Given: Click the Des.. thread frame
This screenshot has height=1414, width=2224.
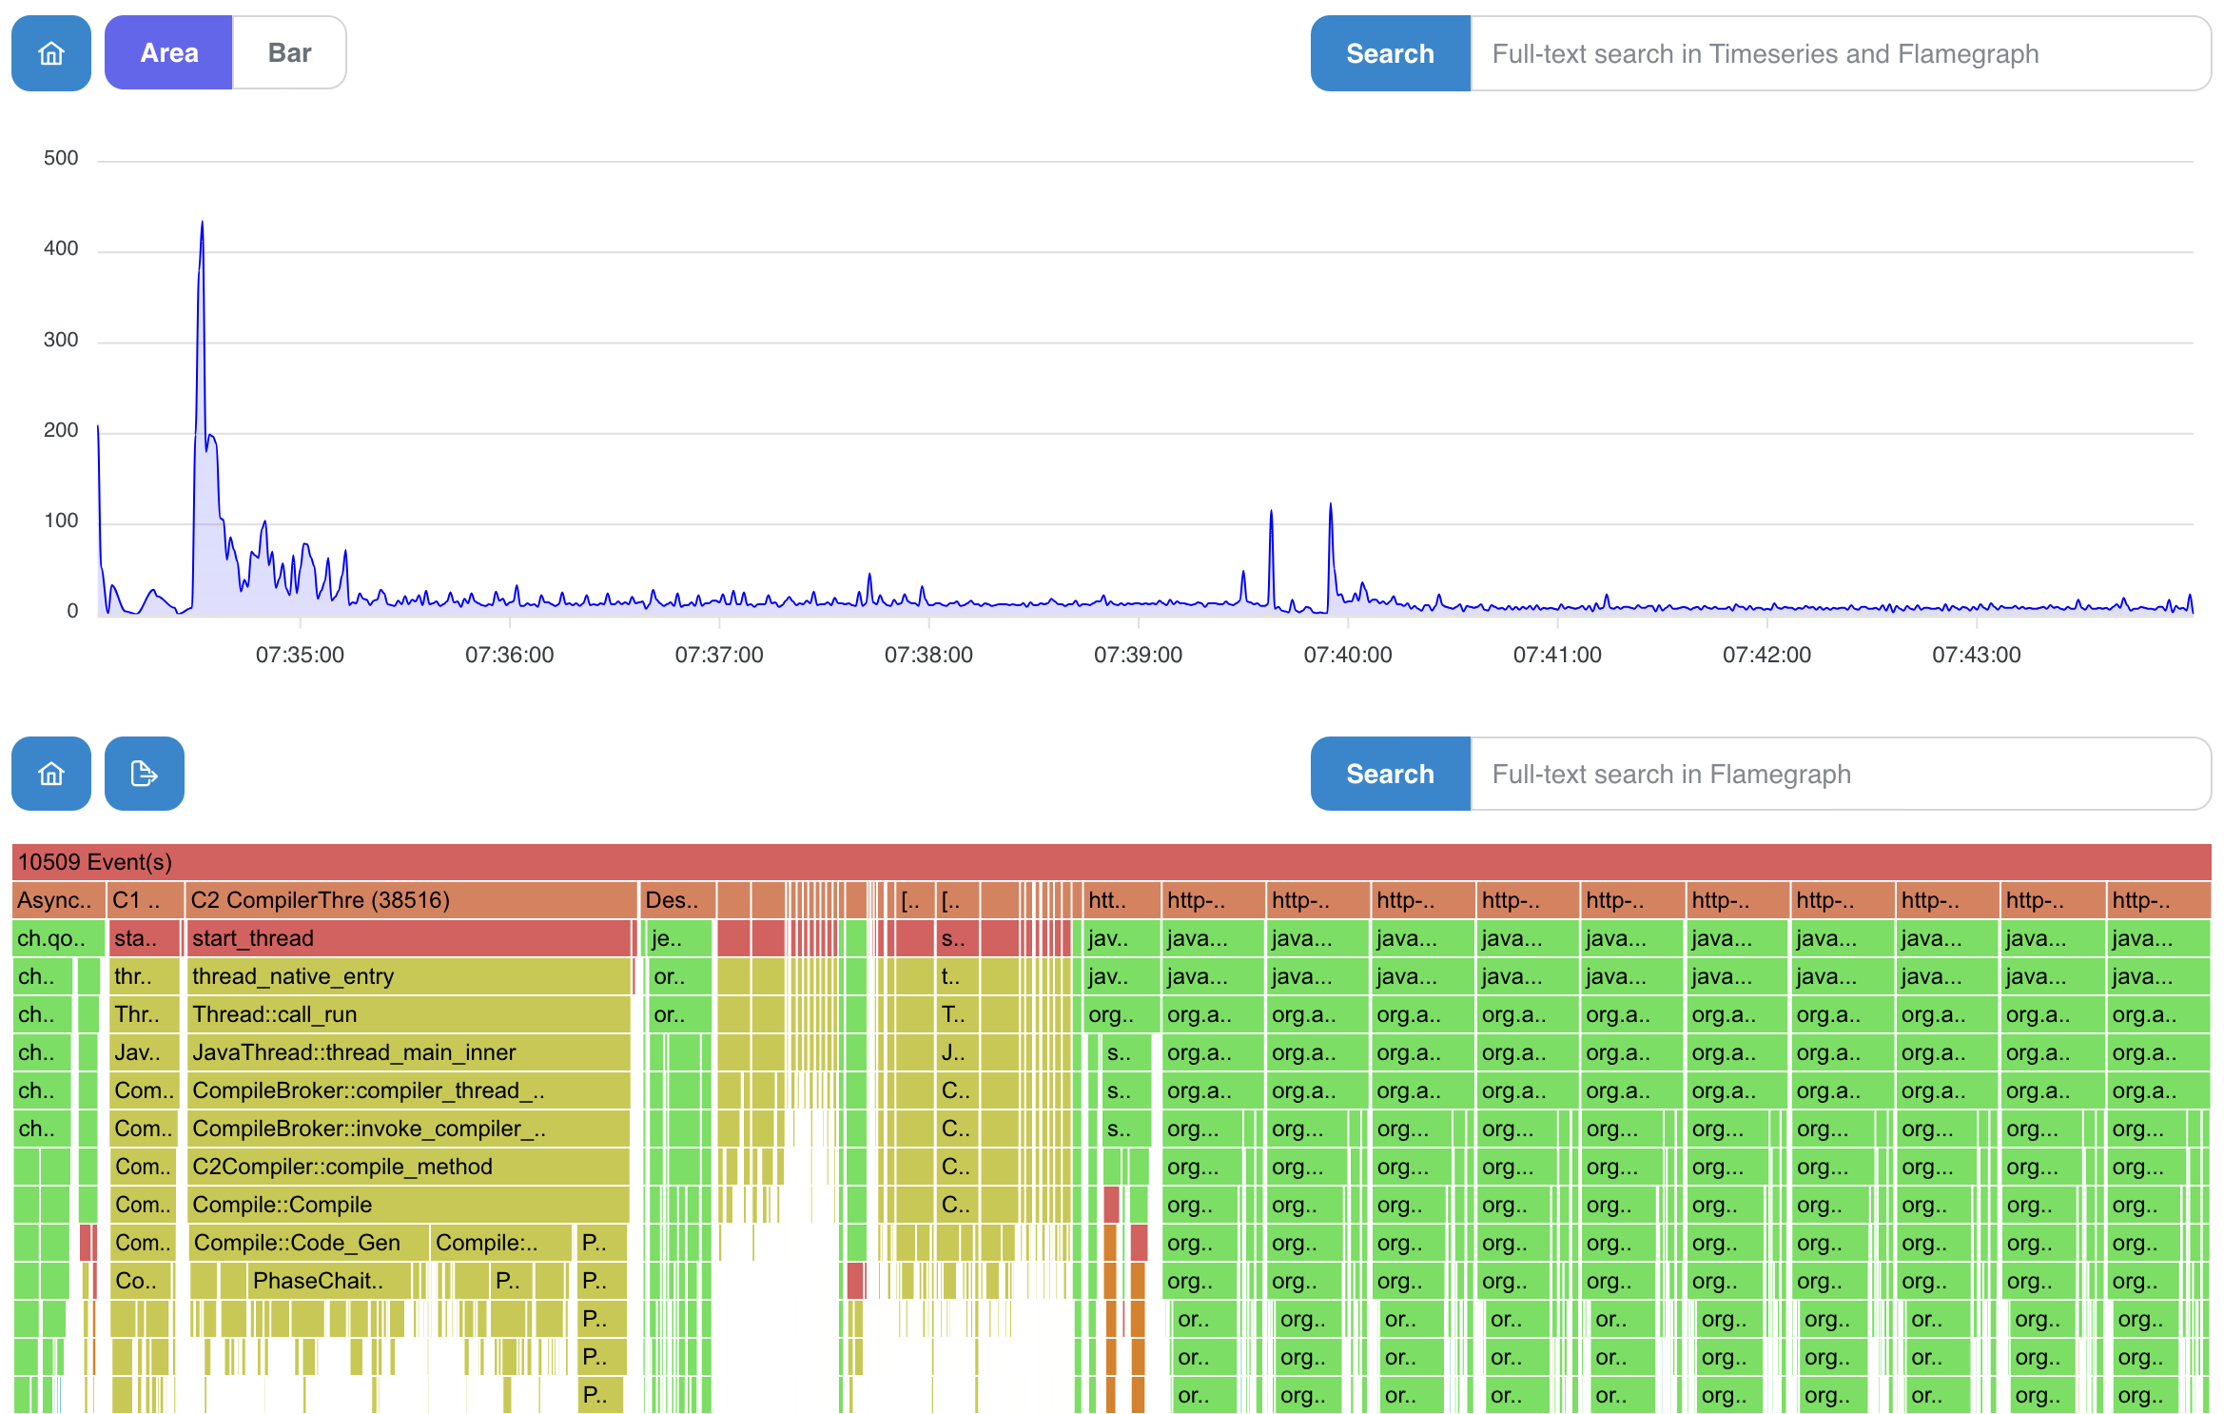Looking at the screenshot, I should click(677, 900).
